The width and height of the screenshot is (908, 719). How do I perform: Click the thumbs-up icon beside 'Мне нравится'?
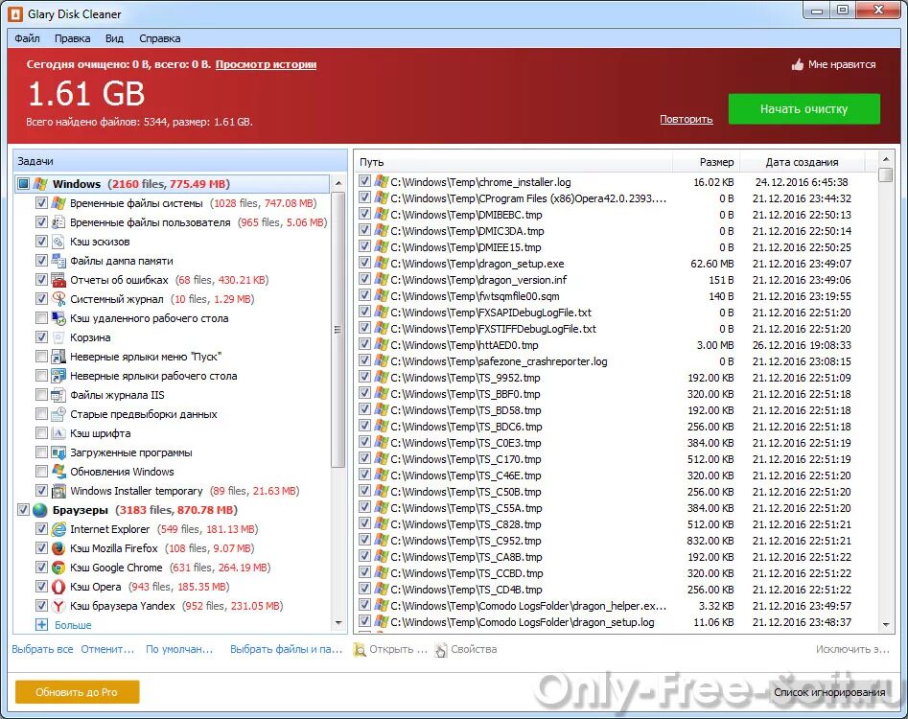(x=798, y=64)
